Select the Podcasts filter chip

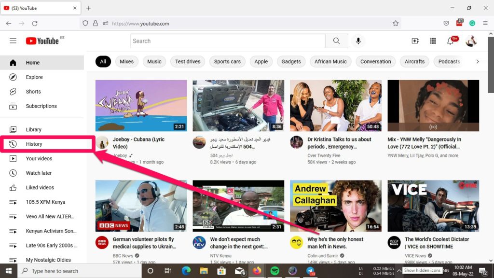coord(449,61)
